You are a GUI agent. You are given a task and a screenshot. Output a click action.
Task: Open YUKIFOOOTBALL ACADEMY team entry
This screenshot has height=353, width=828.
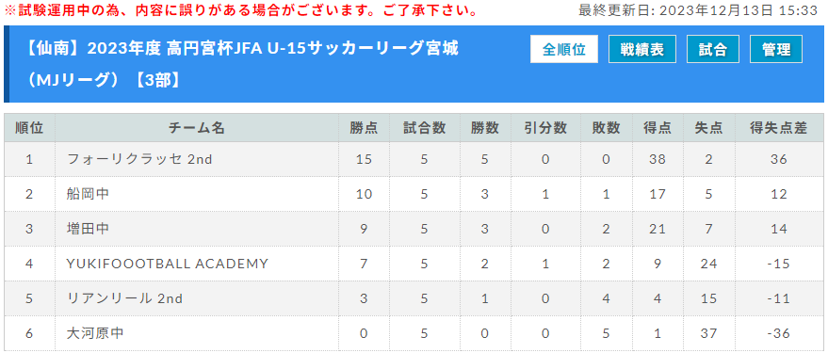tap(168, 264)
